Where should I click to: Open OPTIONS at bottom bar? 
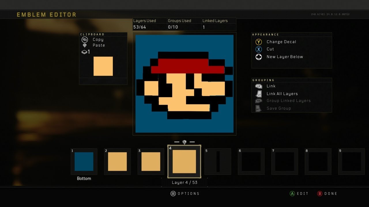[x=189, y=193]
